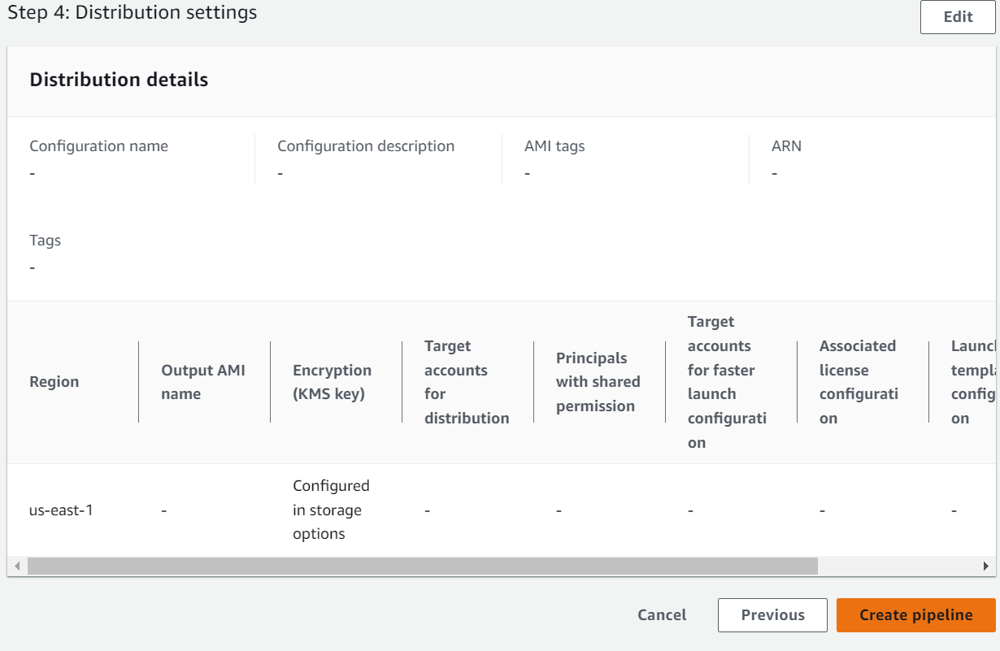Cancel the pipeline creation
The image size is (1000, 651).
(x=662, y=615)
